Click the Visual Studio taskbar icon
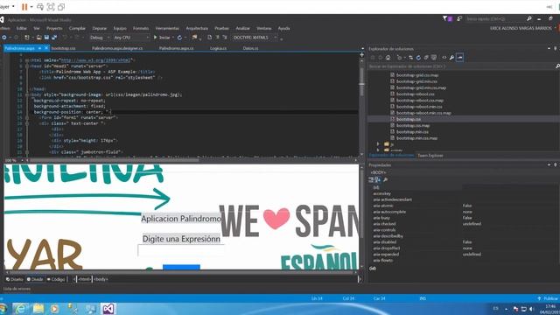The height and width of the screenshot is (315, 560). coord(108,308)
